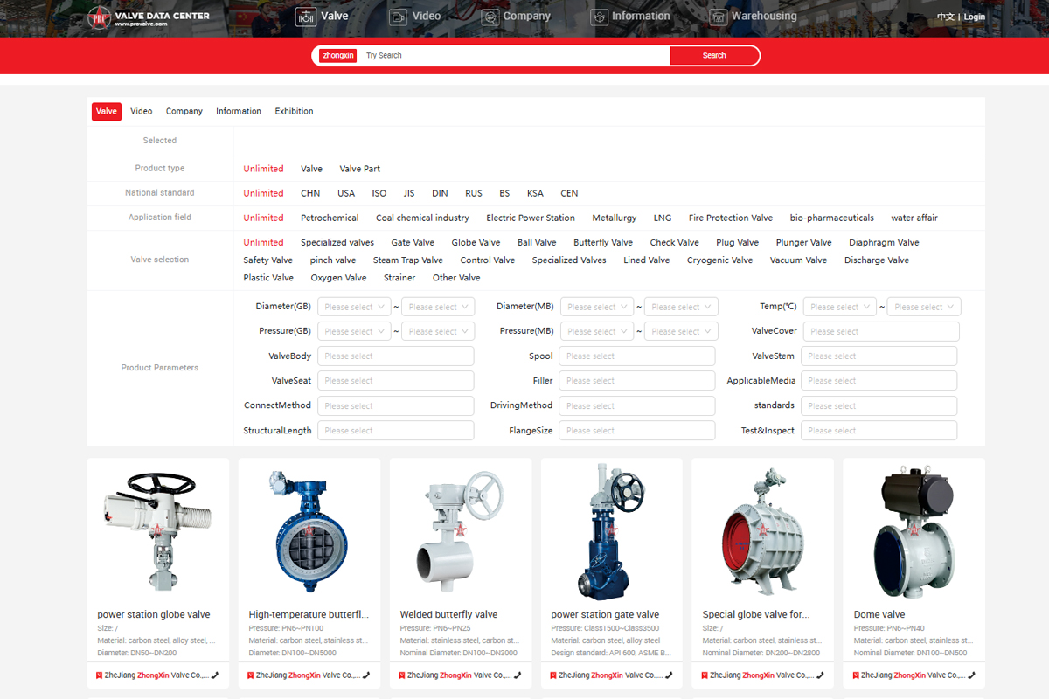Click the Warehousing icon in header
1049x699 pixels.
[x=718, y=17]
